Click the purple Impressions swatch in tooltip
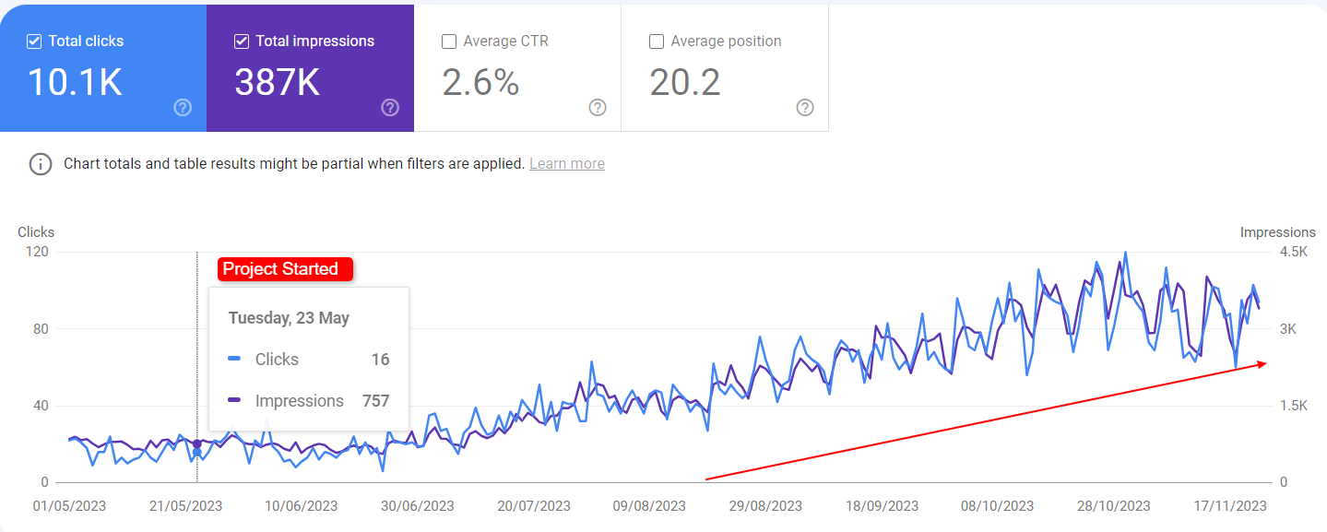 pos(234,401)
